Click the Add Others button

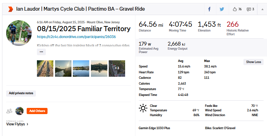click(37, 111)
